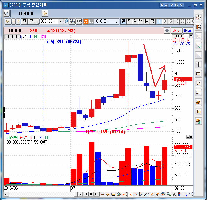Select the vertical line drawing tool
The height and width of the screenshot is (200, 207).
(x=199, y=64)
